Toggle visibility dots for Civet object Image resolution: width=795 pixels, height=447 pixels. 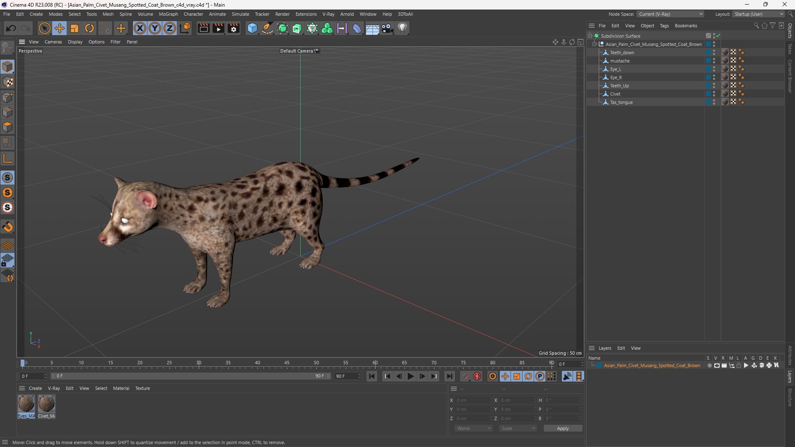(x=714, y=94)
